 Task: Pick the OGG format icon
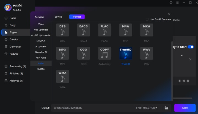(84, 53)
